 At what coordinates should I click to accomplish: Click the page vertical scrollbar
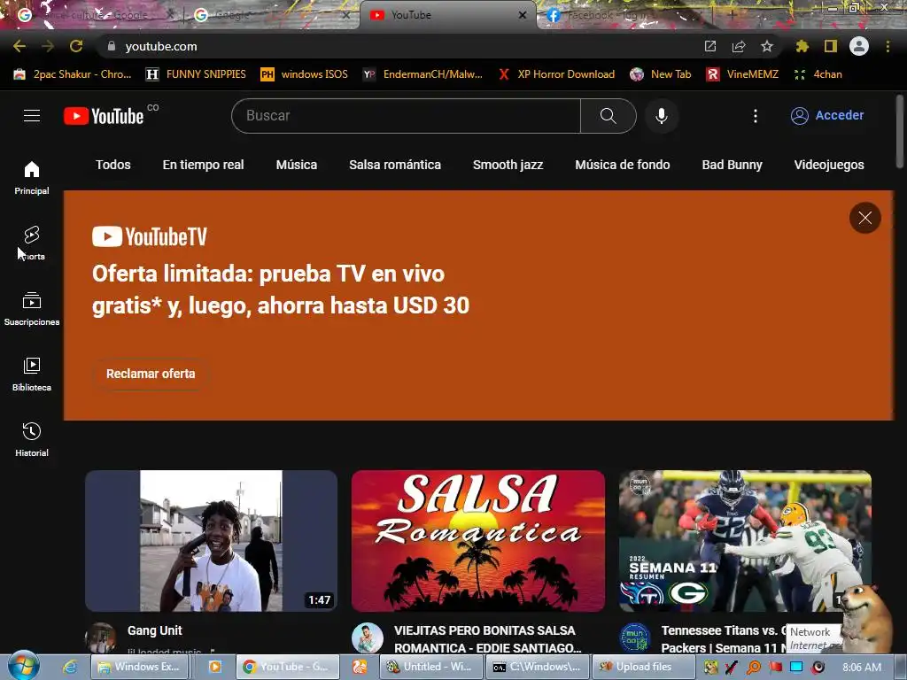tap(900, 130)
